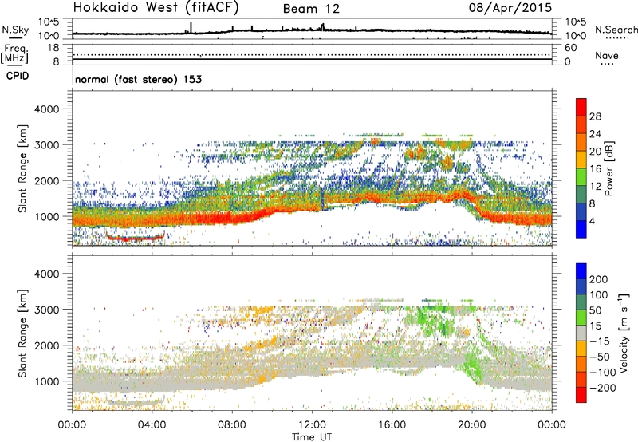Click the '04:00' time axis tick label
Viewport: 638px width, 442px height.
coord(152,425)
